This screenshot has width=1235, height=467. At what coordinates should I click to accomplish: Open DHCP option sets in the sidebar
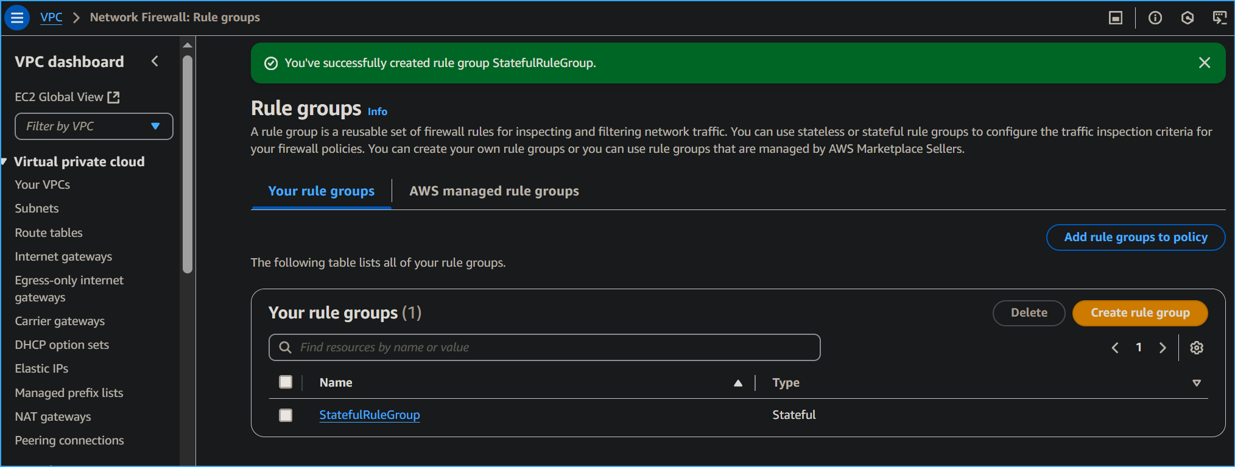(x=62, y=345)
